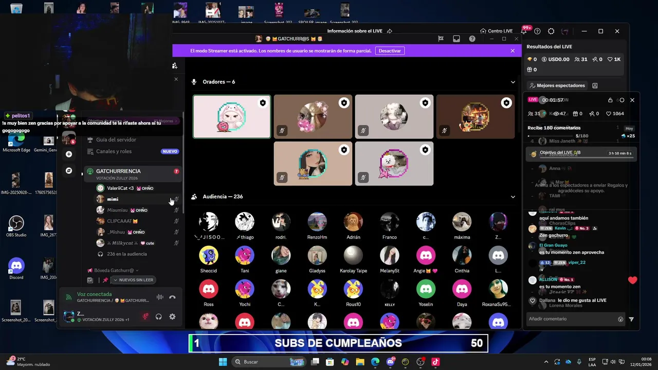The image size is (658, 370).
Task: Click Información sobre el LIVE title
Action: click(x=355, y=31)
